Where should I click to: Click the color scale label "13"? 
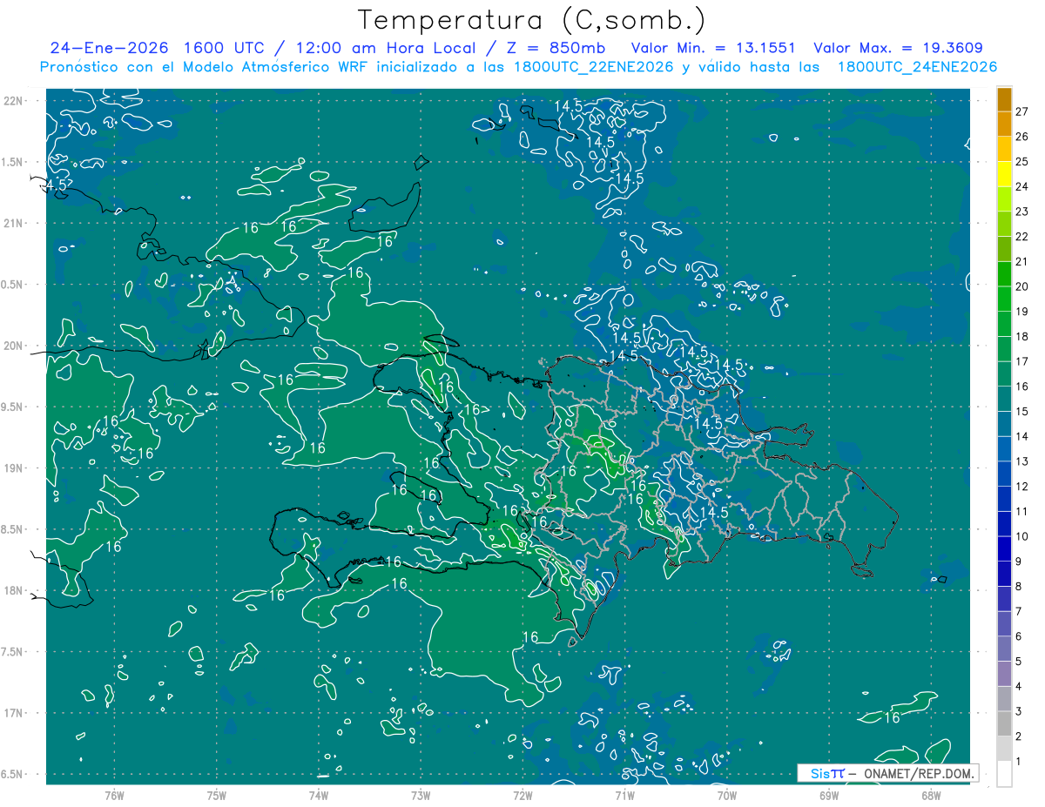tap(1021, 461)
